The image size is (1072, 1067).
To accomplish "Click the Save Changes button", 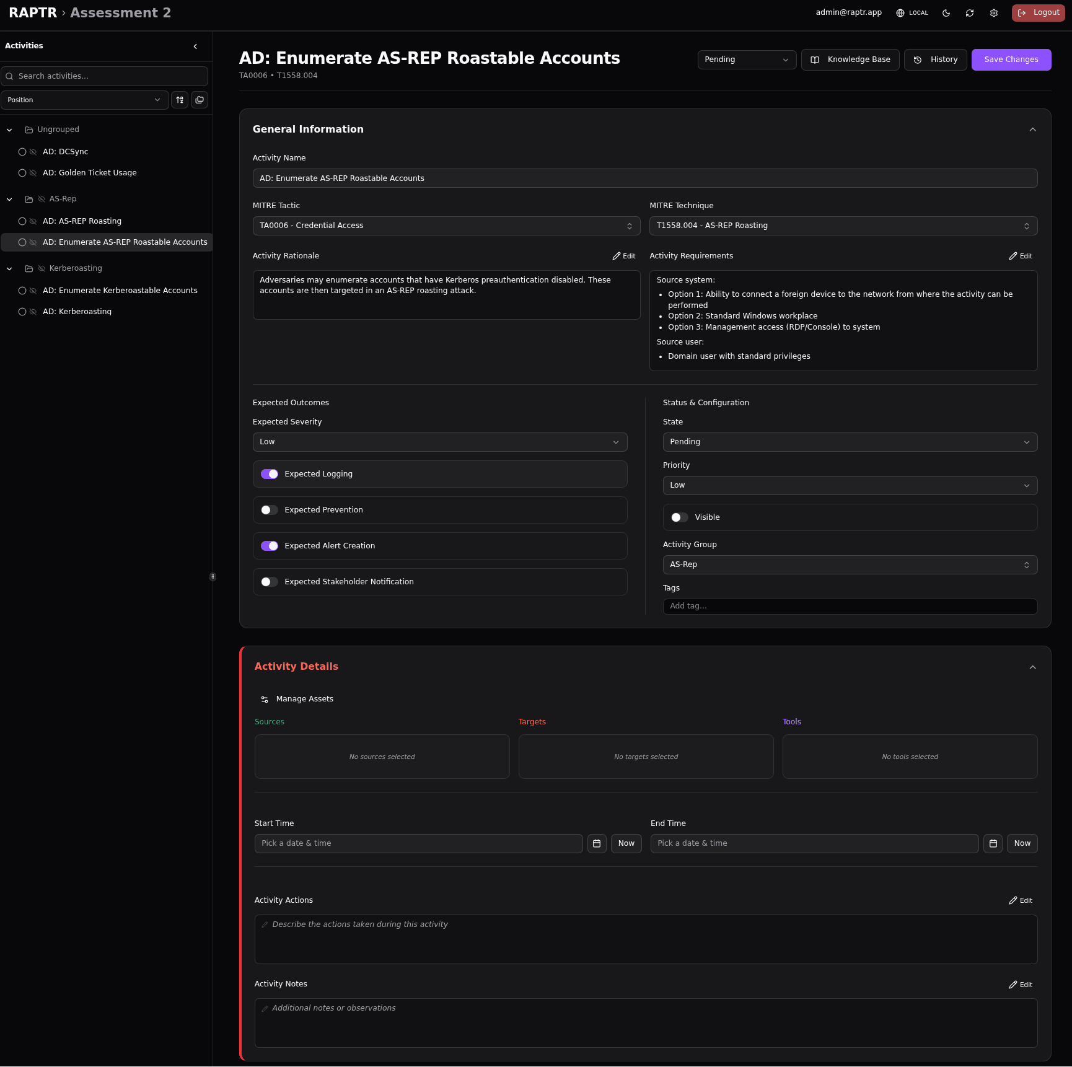I will coord(1011,59).
